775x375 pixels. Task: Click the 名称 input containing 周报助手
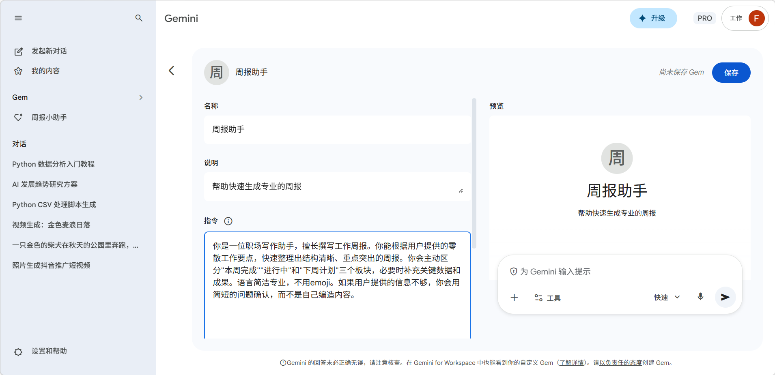coord(337,129)
